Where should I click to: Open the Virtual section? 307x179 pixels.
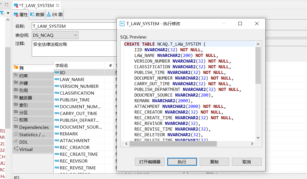[33, 150]
